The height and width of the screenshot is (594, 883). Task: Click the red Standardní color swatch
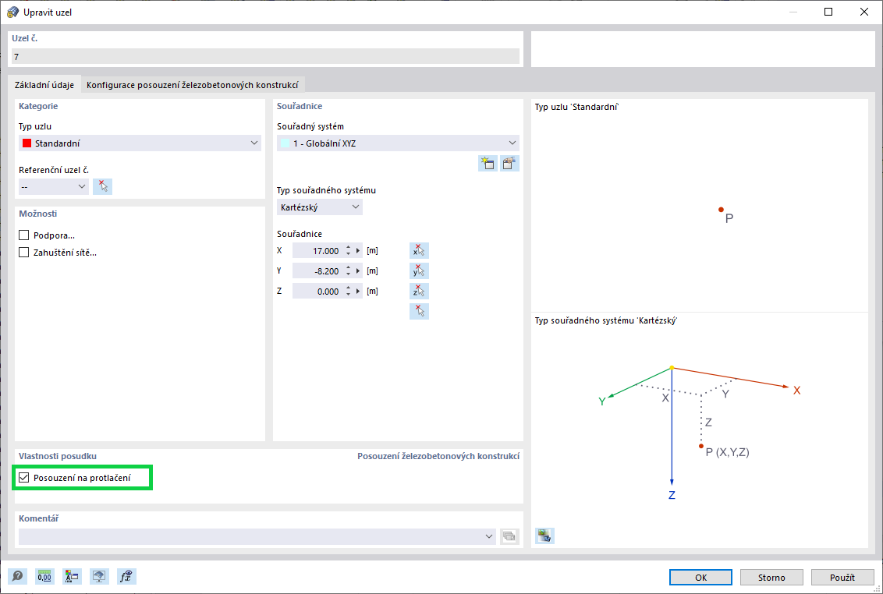[27, 143]
